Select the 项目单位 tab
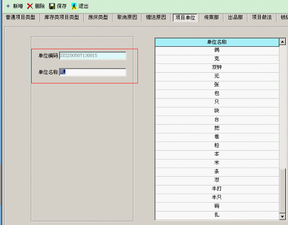The height and width of the screenshot is (225, 288). click(185, 18)
